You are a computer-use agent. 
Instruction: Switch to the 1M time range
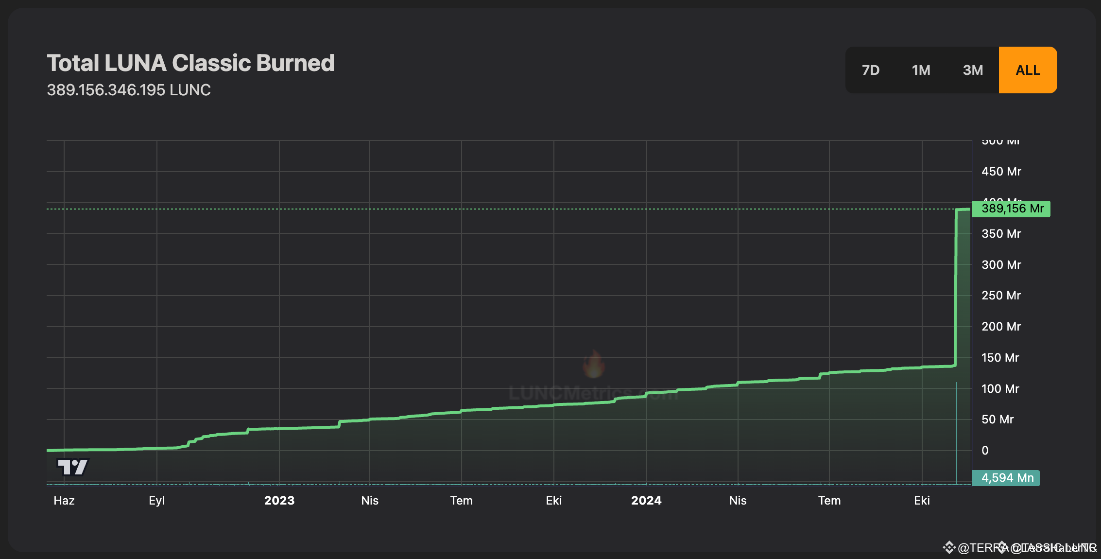[921, 70]
